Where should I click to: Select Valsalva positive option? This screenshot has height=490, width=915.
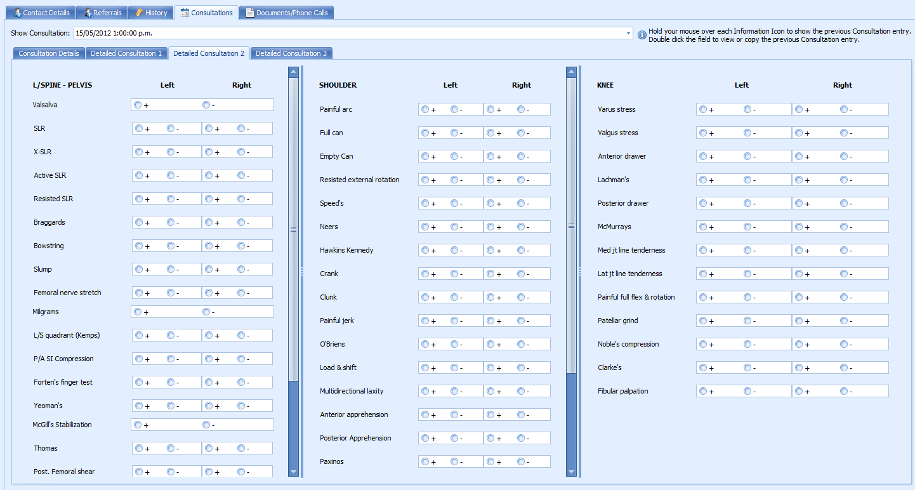click(138, 105)
